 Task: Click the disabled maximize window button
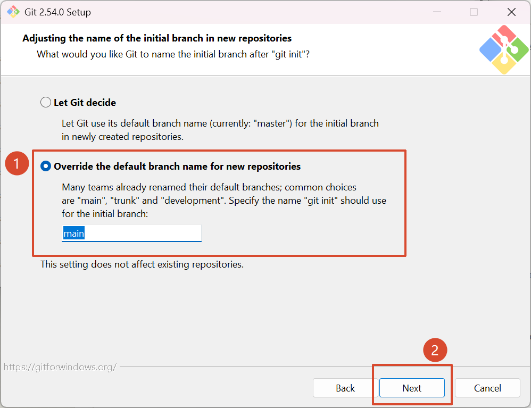point(474,12)
